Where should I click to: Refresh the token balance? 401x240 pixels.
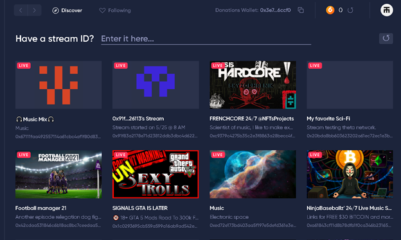coord(350,10)
